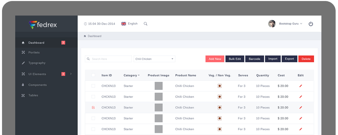The width and height of the screenshot is (338, 135).
Task: Click the edit pencil in the second table row
Action: 301,97
